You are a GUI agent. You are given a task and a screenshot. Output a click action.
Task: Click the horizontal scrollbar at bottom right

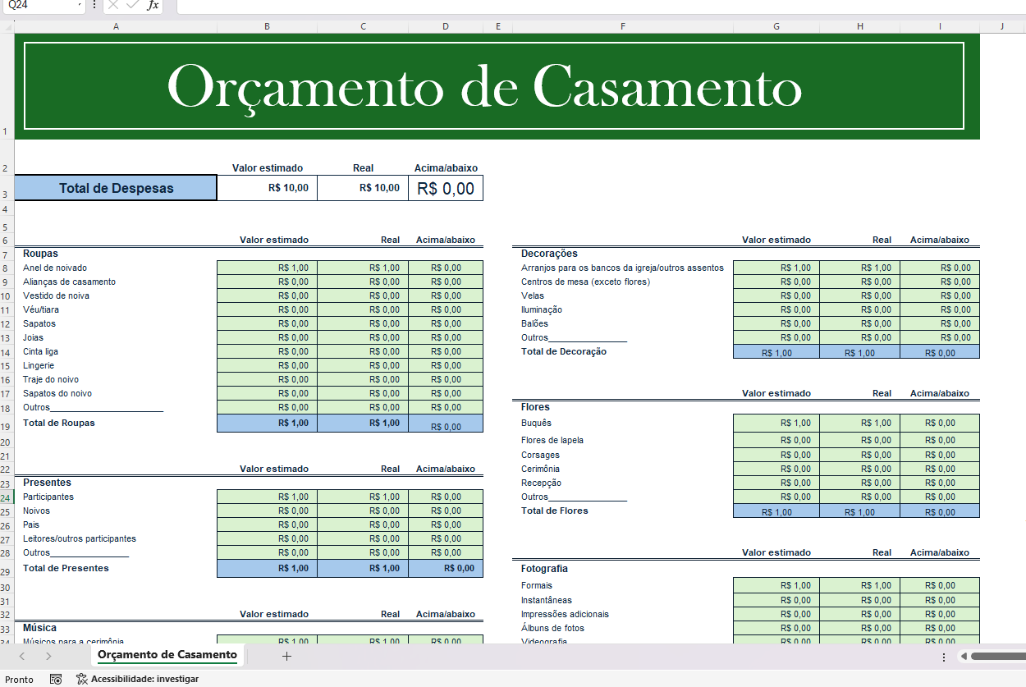point(993,656)
